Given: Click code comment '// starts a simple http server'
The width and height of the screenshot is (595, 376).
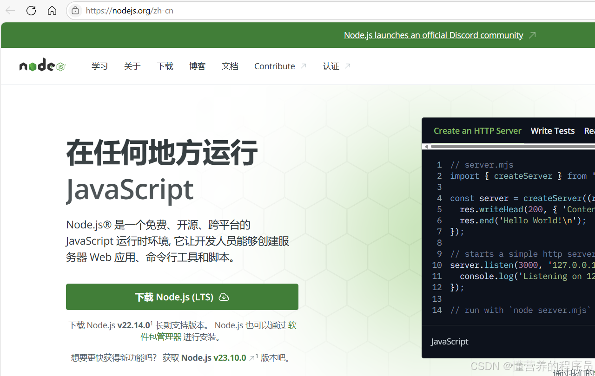Looking at the screenshot, I should 522,254.
